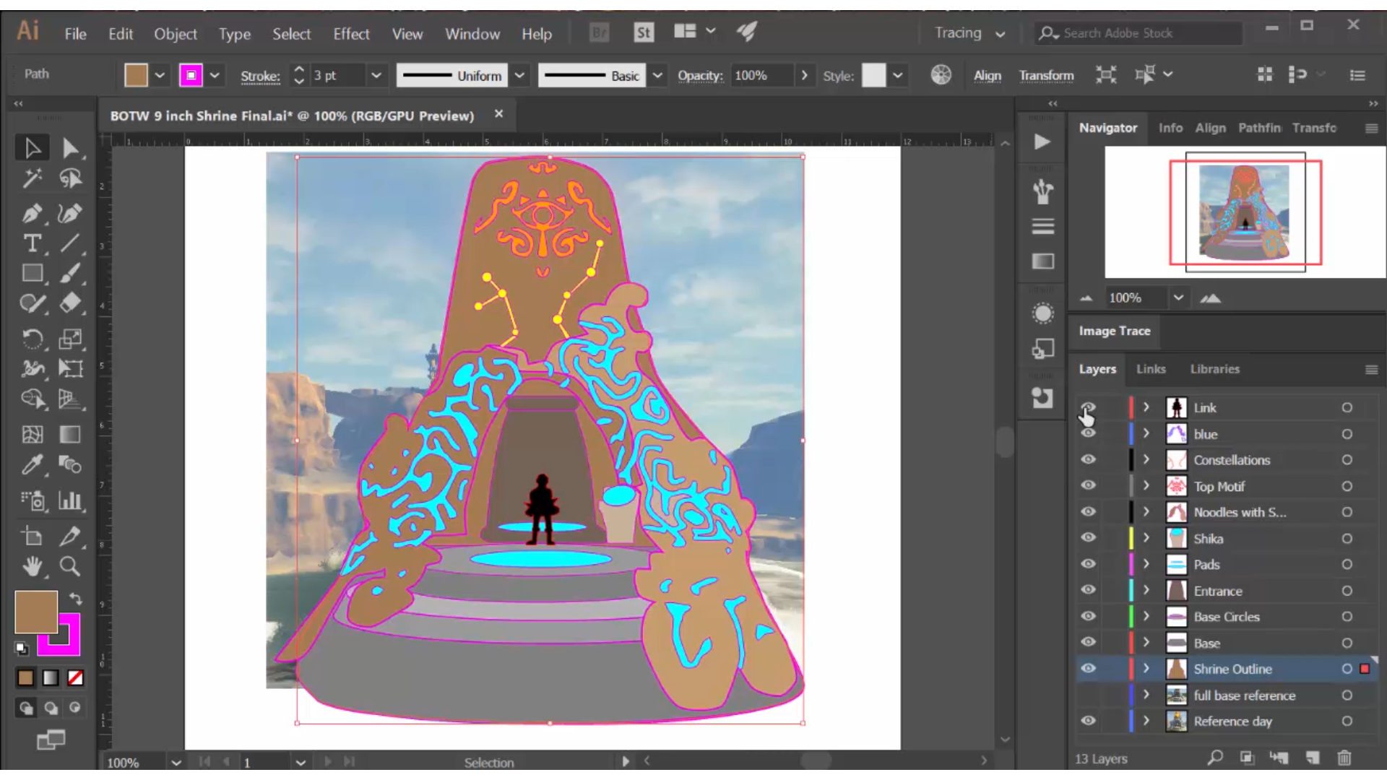Screen dimensions: 1387x780
Task: Choose the Paintbrush tool
Action: click(70, 273)
